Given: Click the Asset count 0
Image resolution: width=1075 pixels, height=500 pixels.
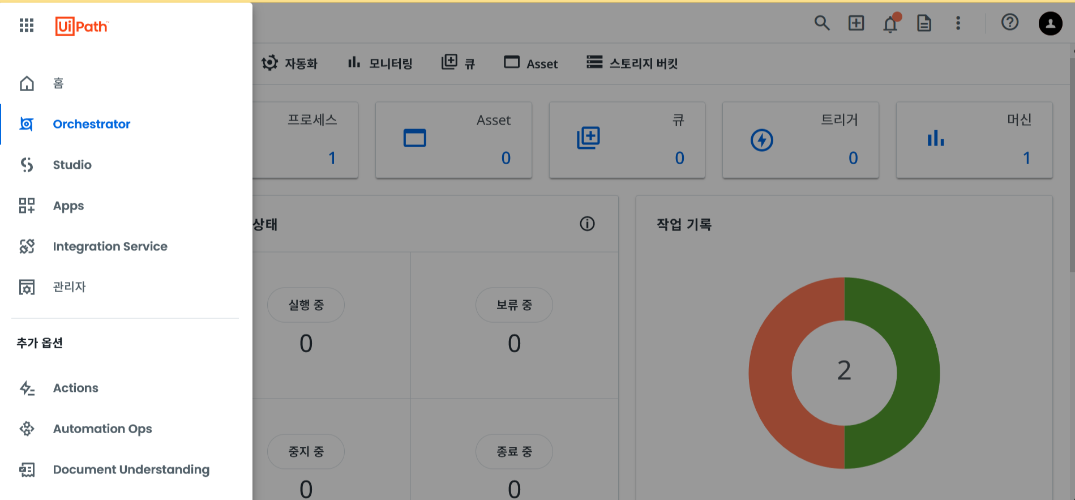Looking at the screenshot, I should [x=506, y=158].
